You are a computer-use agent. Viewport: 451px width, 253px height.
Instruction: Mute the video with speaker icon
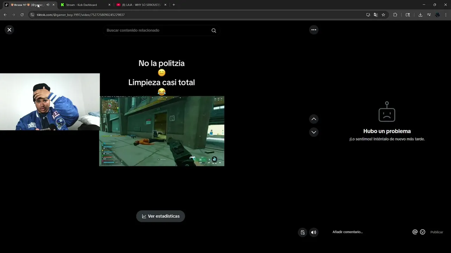(314, 232)
